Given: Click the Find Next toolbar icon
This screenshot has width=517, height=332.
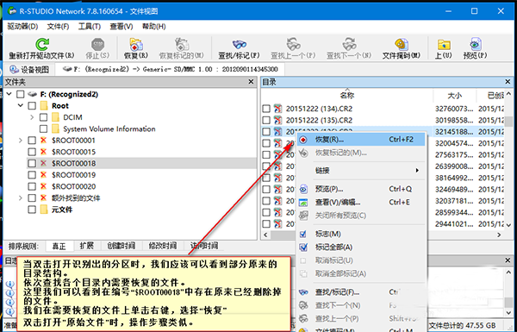Looking at the screenshot, I should tap(349, 44).
